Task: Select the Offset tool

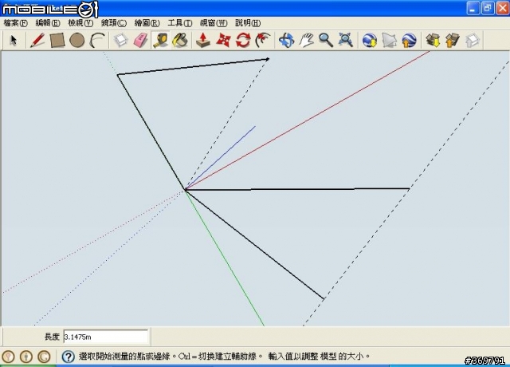Action: pyautogui.click(x=263, y=41)
